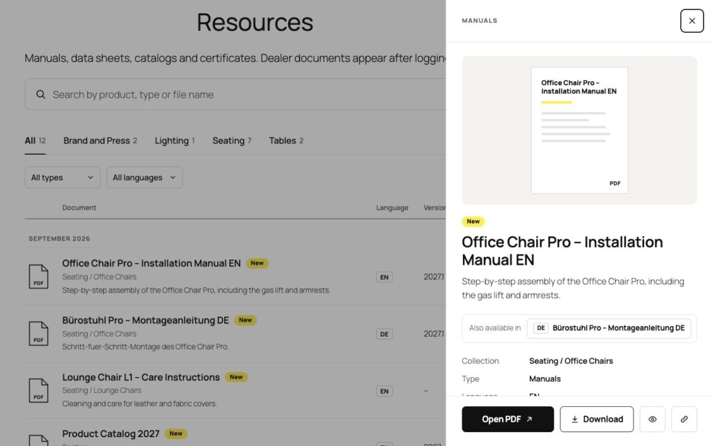Open the Product Catalog 2027 row
Image resolution: width=713 pixels, height=446 pixels.
[x=235, y=433]
